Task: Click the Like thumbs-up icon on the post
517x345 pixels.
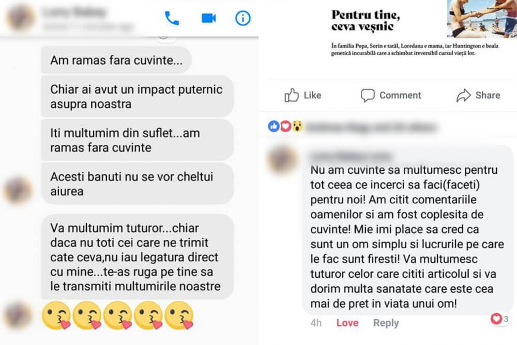Action: coord(292,95)
